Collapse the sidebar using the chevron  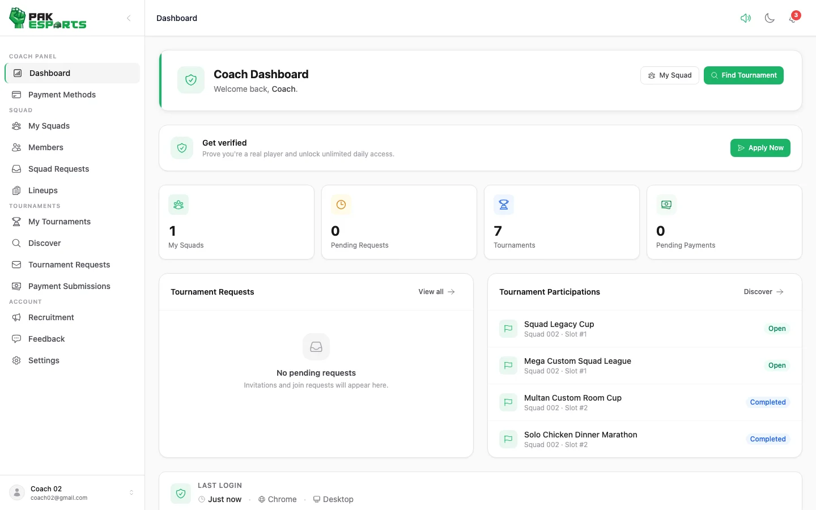coord(129,18)
